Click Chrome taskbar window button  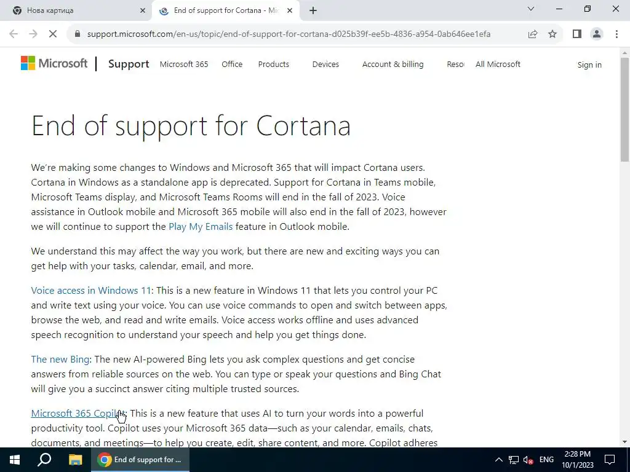[140, 460]
